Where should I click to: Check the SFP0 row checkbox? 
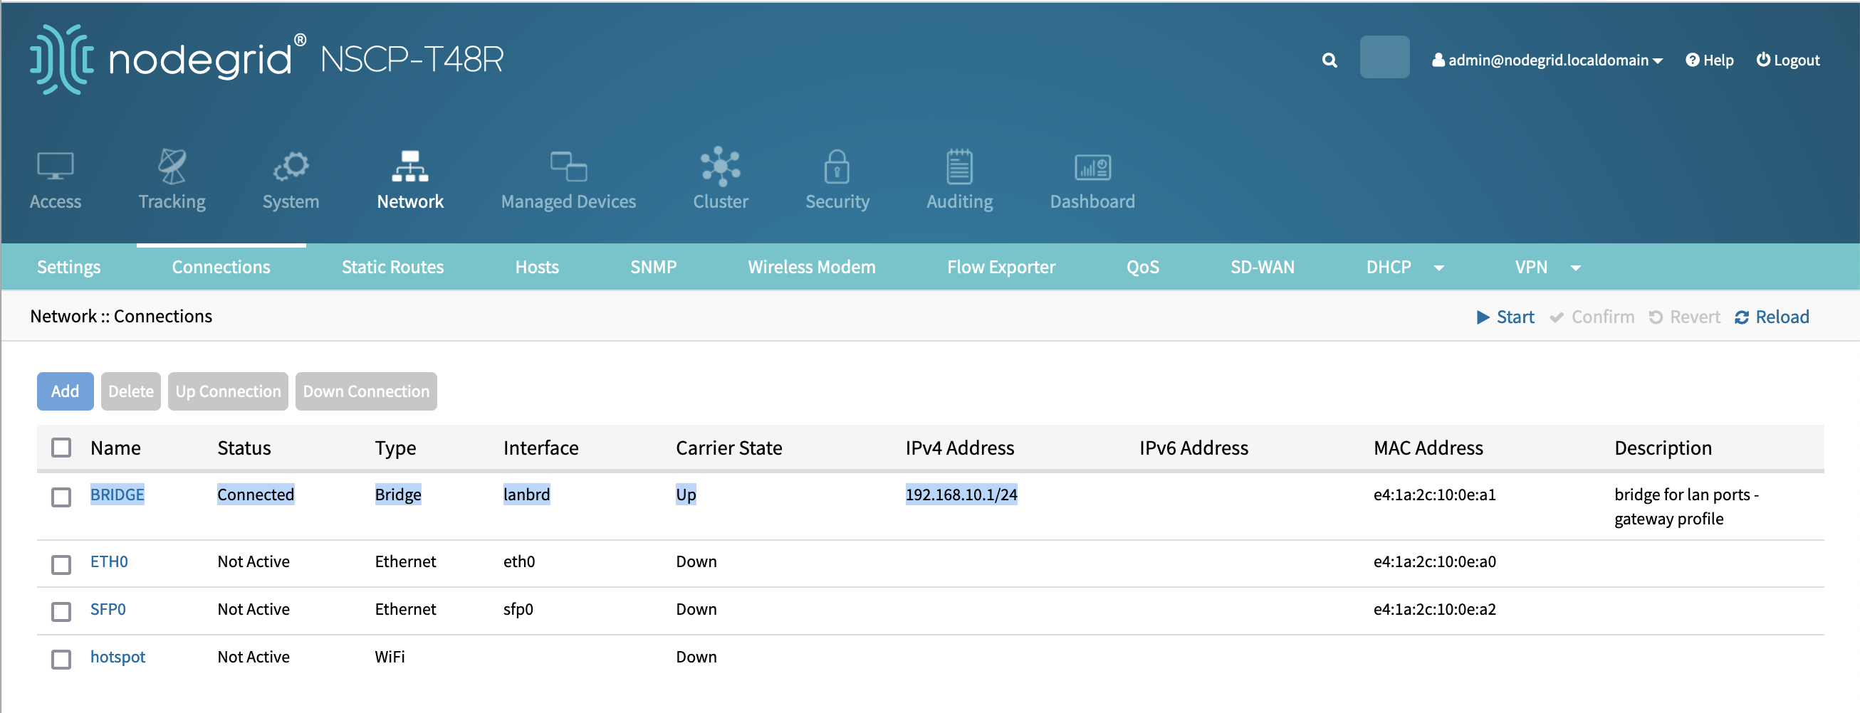[x=61, y=612]
